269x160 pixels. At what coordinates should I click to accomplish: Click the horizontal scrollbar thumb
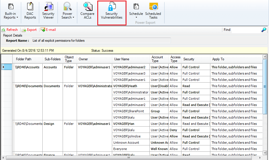[129, 158]
